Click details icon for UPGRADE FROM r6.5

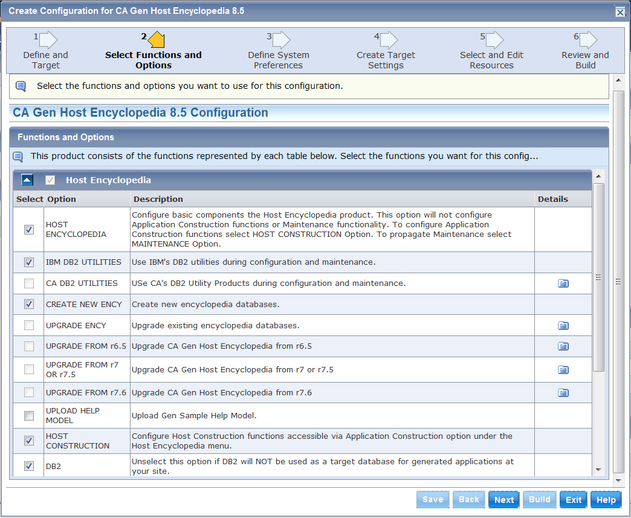pyautogui.click(x=563, y=346)
